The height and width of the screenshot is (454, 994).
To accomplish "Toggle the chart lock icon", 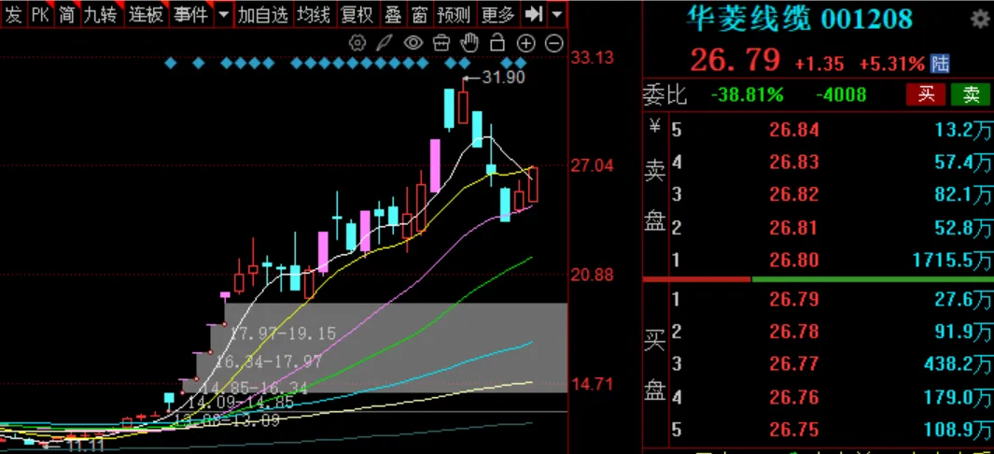I will [497, 43].
